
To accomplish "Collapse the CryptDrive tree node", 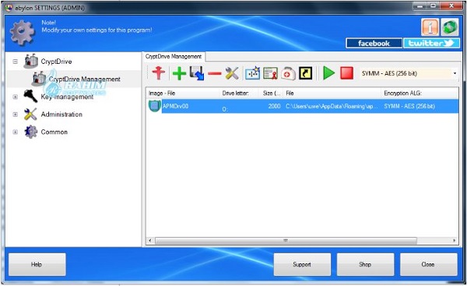I will (x=16, y=62).
